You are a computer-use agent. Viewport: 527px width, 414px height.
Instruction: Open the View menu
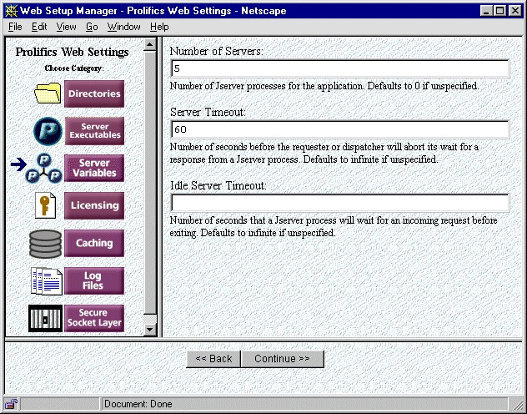tap(66, 27)
